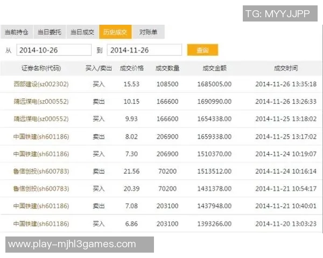Open 中国铁建(sh601186) in the 13:03:23 row
This screenshot has width=323, height=258.
pyautogui.click(x=41, y=224)
